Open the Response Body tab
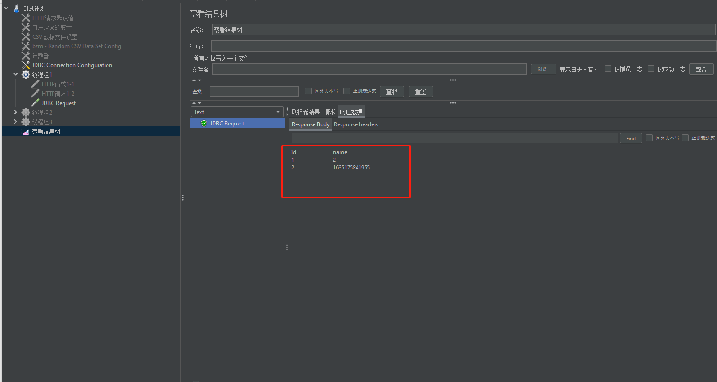The width and height of the screenshot is (717, 382). coord(311,124)
